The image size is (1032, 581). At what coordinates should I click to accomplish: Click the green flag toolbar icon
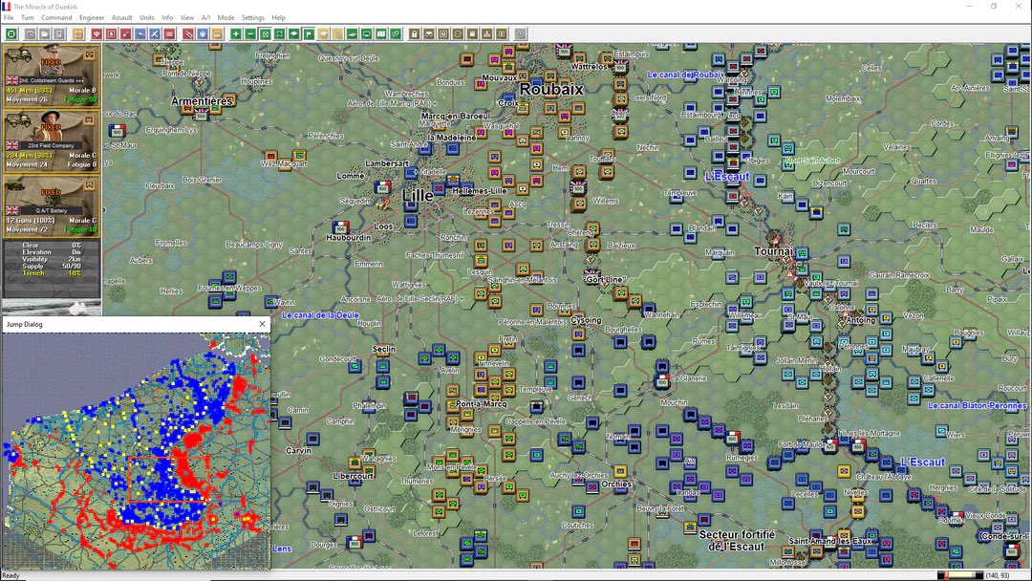click(x=308, y=33)
